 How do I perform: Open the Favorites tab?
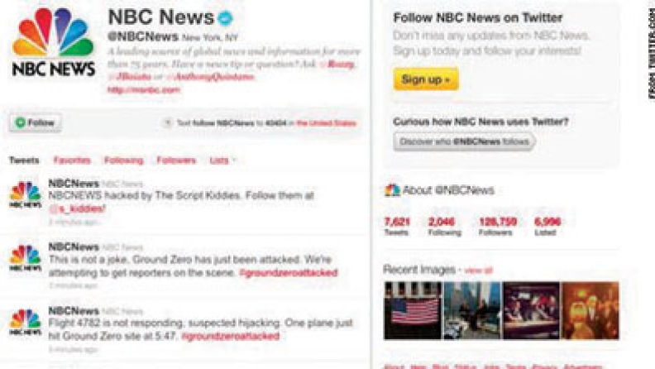(72, 160)
